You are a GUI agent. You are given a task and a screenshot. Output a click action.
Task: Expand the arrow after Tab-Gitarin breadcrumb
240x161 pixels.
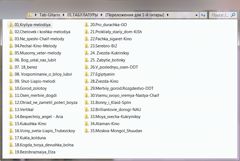(x=64, y=15)
